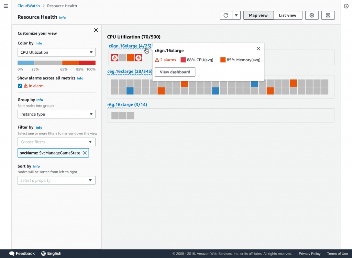Open the Sort by property dropdown
Screen dimensions: 352x258
coord(56,180)
